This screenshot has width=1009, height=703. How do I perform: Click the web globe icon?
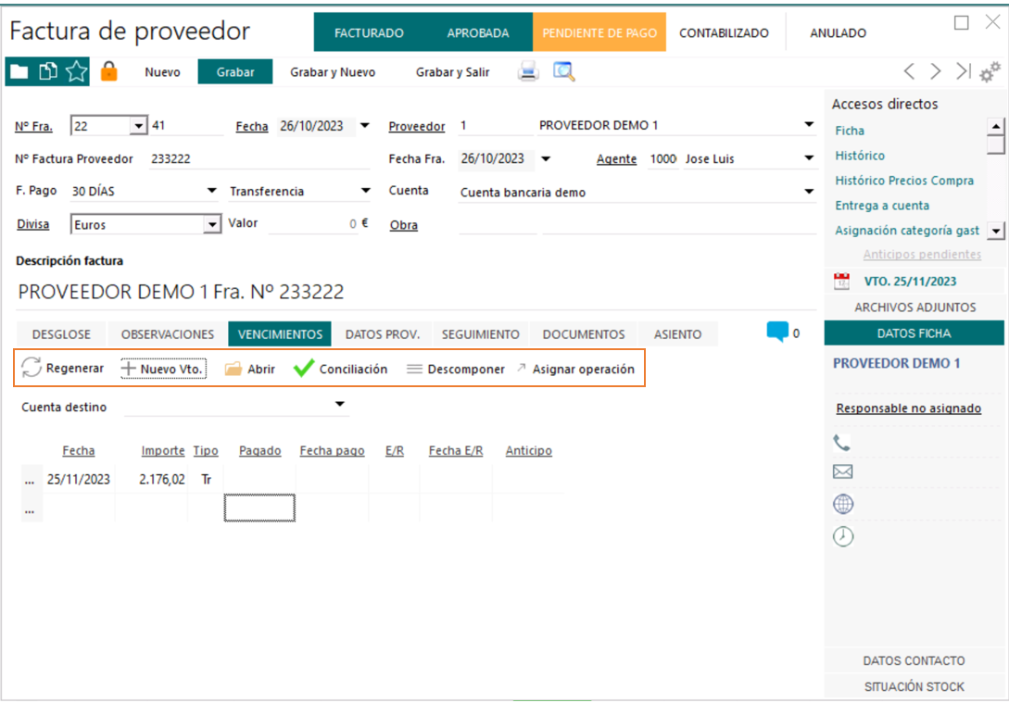coord(843,504)
